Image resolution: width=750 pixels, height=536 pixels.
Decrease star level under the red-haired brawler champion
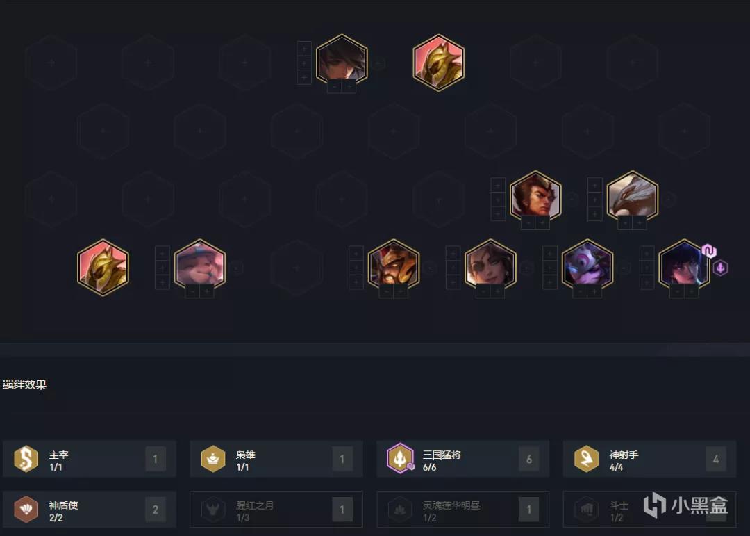click(x=528, y=222)
